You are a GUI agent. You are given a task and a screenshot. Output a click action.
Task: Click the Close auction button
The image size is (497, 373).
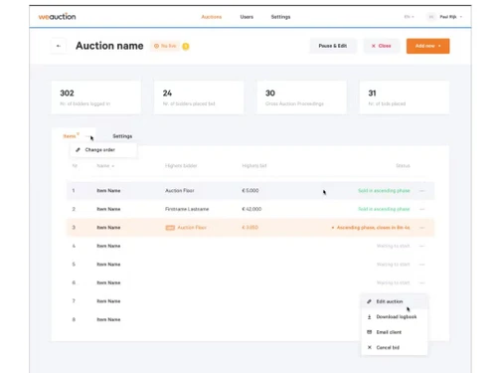[382, 46]
